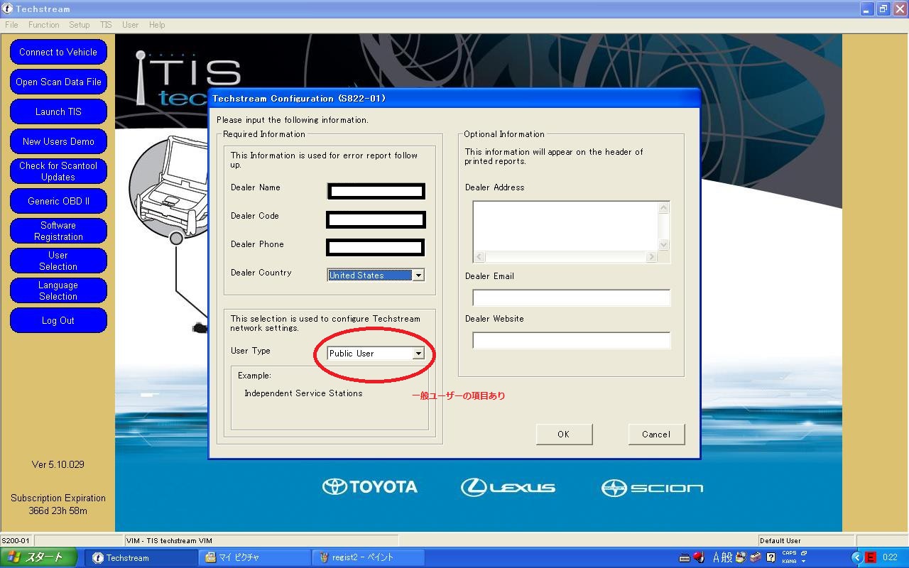This screenshot has height=568, width=909.
Task: Switch to the regist2 Paint taskbar window
Action: (369, 557)
